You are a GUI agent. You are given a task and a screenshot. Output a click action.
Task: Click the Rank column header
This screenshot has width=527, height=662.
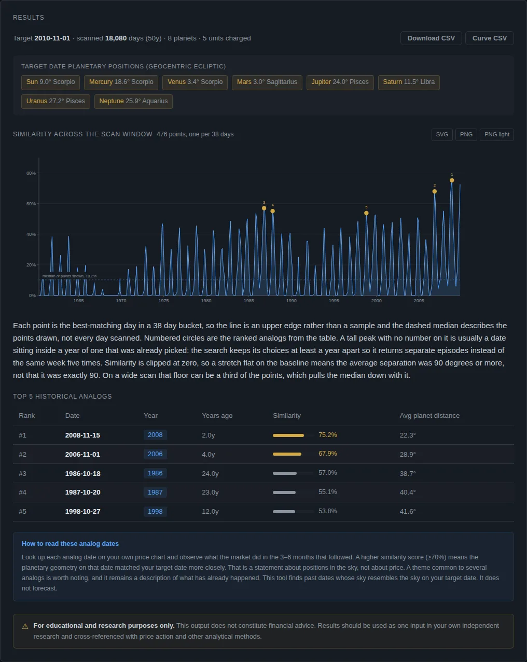27,416
